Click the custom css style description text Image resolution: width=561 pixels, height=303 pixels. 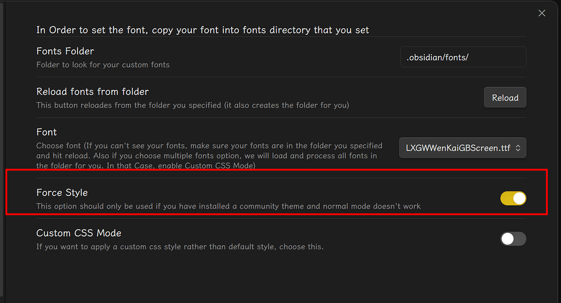click(180, 247)
